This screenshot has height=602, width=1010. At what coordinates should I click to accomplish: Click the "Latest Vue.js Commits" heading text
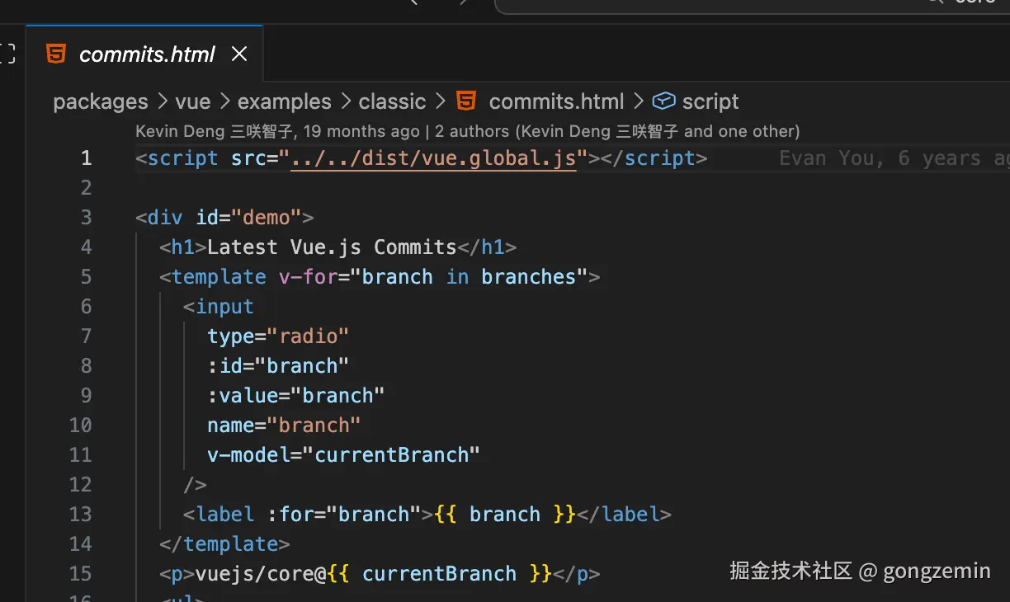pos(332,247)
